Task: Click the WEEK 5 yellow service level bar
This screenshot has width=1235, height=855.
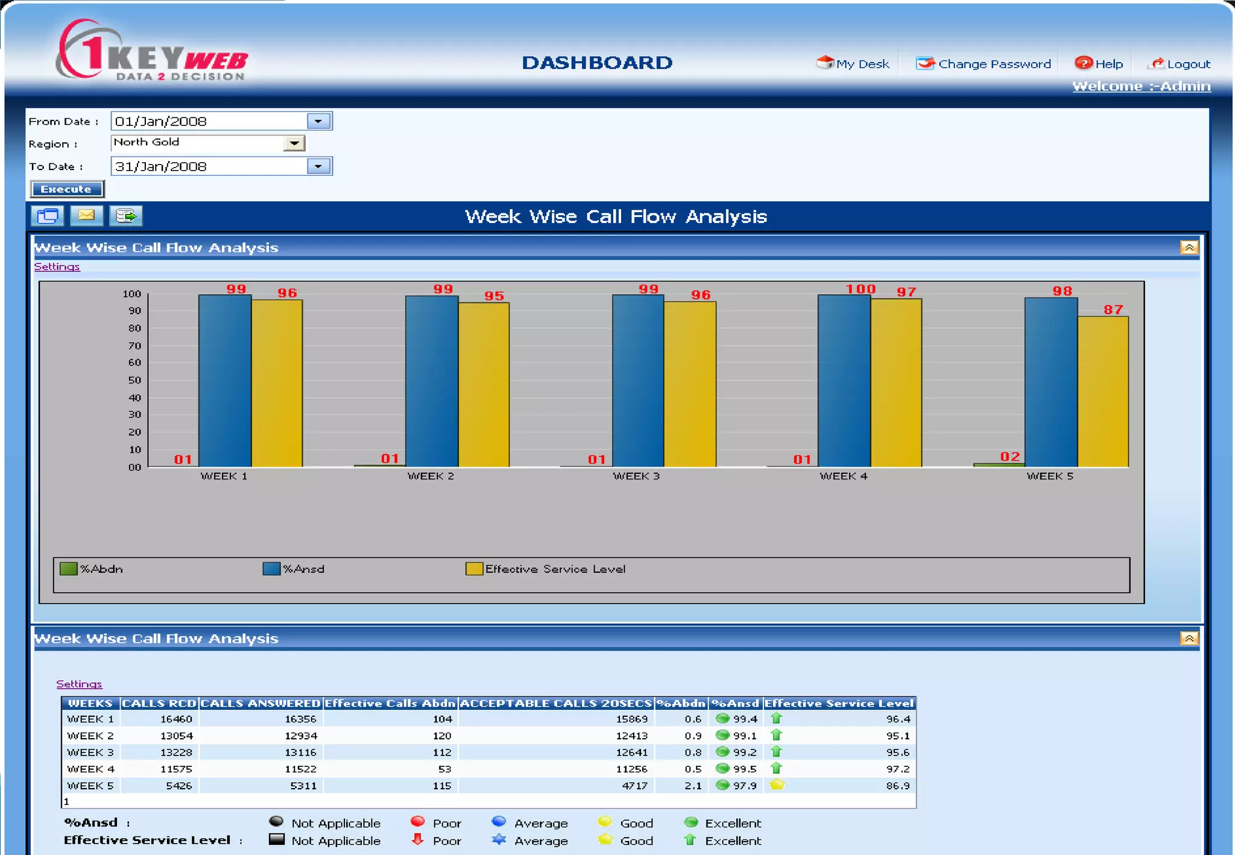Action: (x=1103, y=391)
